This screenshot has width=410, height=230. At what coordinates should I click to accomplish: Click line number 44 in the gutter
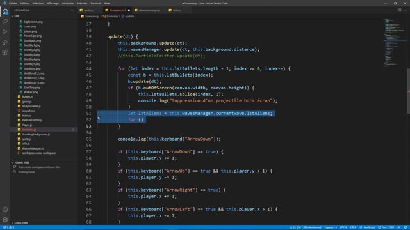88,68
